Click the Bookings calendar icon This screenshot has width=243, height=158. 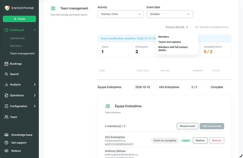[7, 64]
